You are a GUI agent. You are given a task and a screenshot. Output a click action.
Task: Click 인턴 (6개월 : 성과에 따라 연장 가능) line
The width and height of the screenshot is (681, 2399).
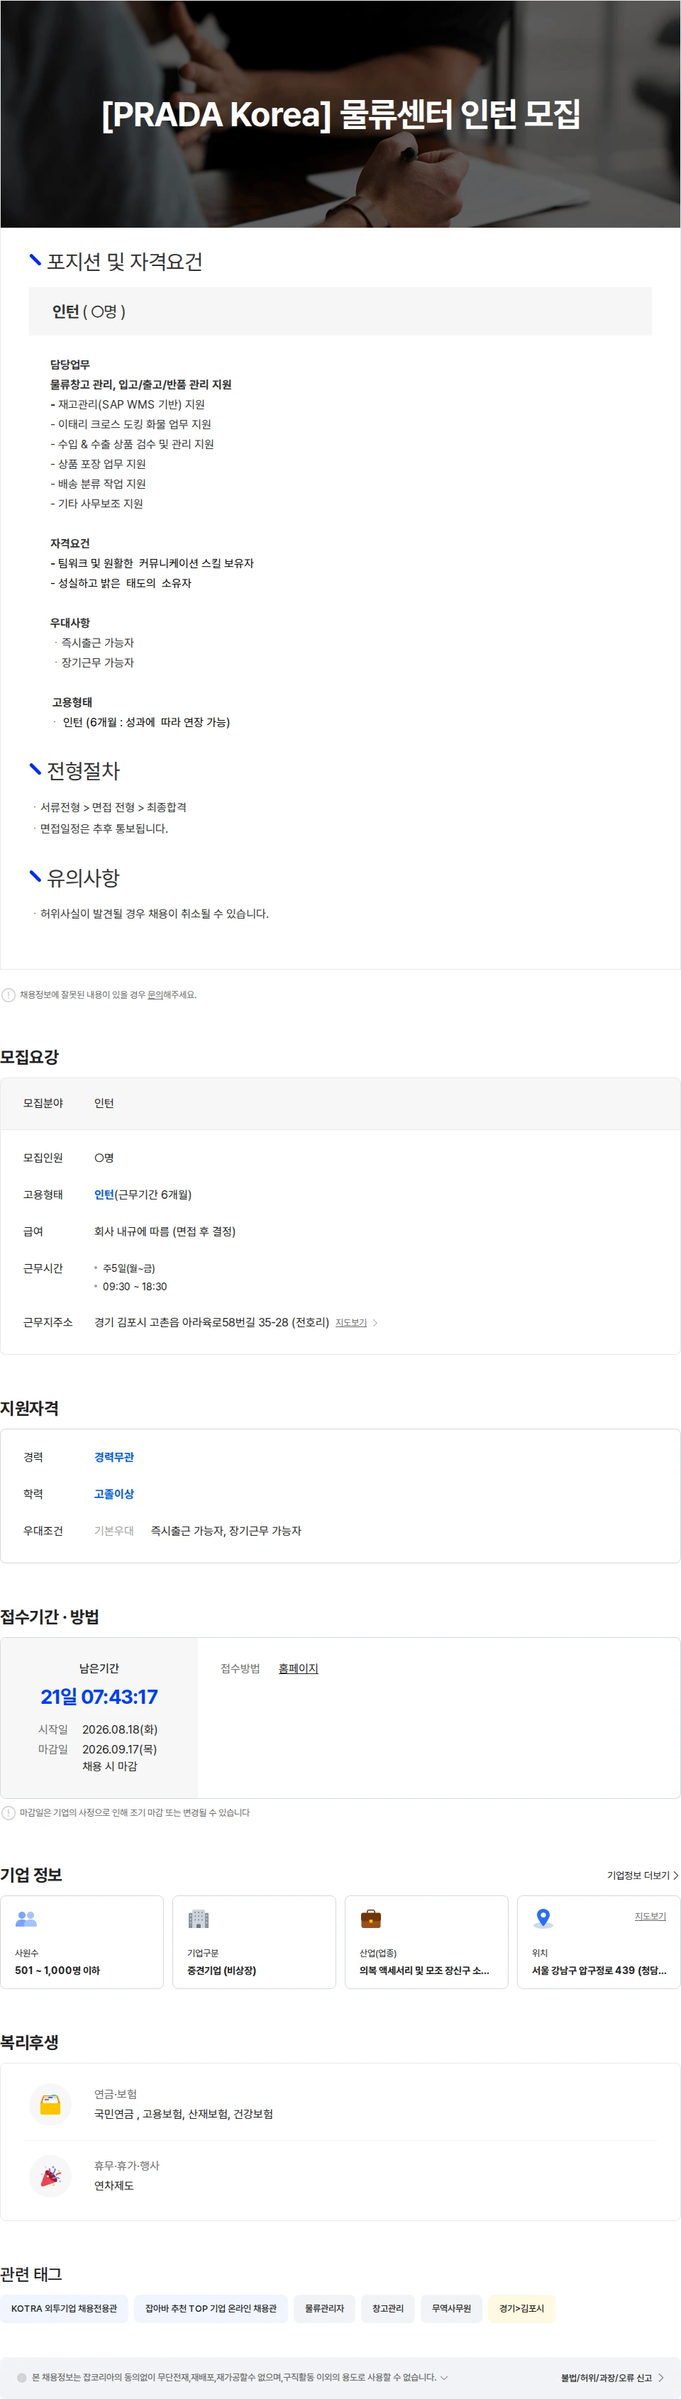click(x=146, y=721)
